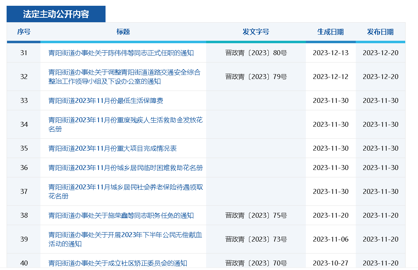
Task: Click the 2023-12-13 generation date cell
Action: point(331,53)
